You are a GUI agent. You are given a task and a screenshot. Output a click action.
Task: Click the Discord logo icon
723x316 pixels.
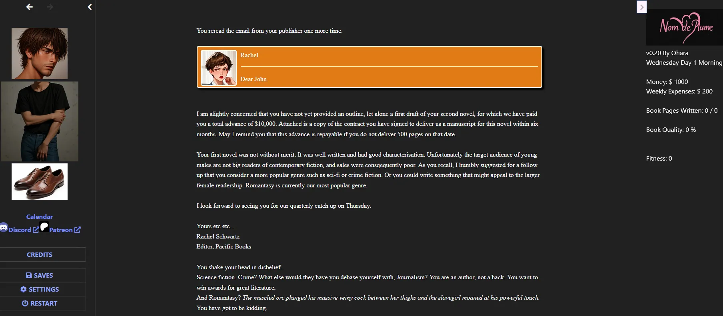point(4,227)
